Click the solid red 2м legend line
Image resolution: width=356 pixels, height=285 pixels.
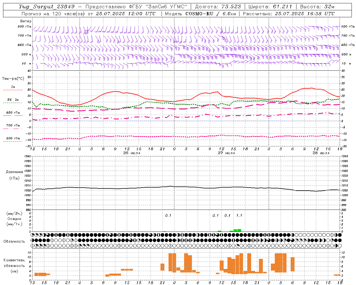pyautogui.click(x=13, y=90)
